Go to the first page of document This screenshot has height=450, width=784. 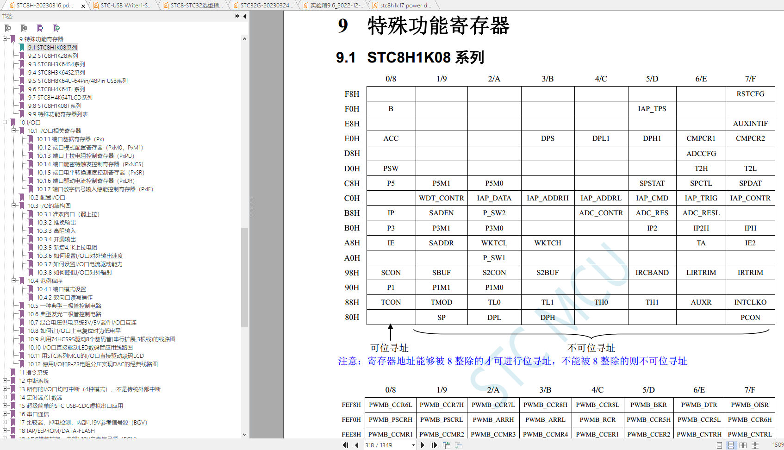[345, 445]
